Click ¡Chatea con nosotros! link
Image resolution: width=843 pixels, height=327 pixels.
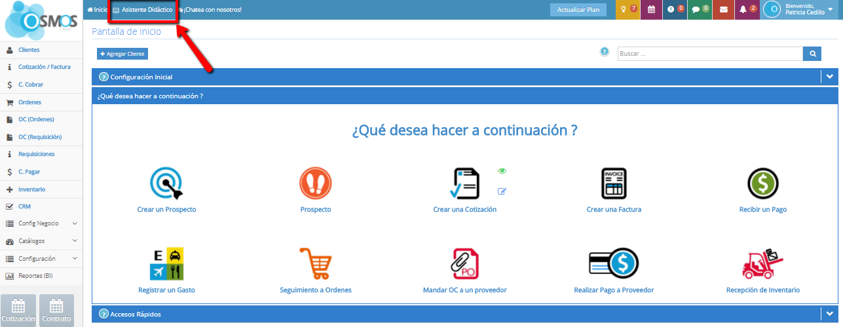coord(210,10)
